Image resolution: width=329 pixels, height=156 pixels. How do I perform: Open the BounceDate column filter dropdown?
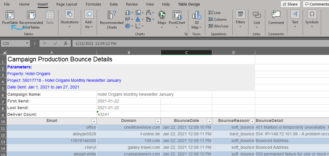(209, 121)
